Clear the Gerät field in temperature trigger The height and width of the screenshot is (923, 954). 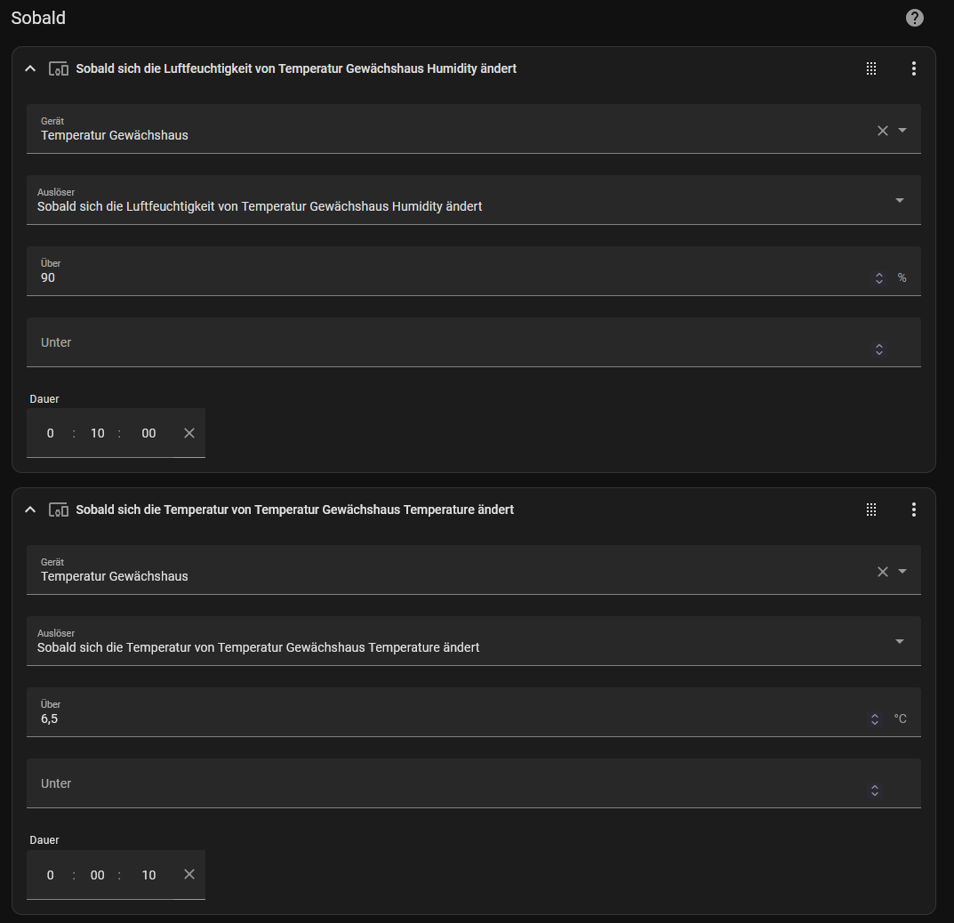(882, 572)
